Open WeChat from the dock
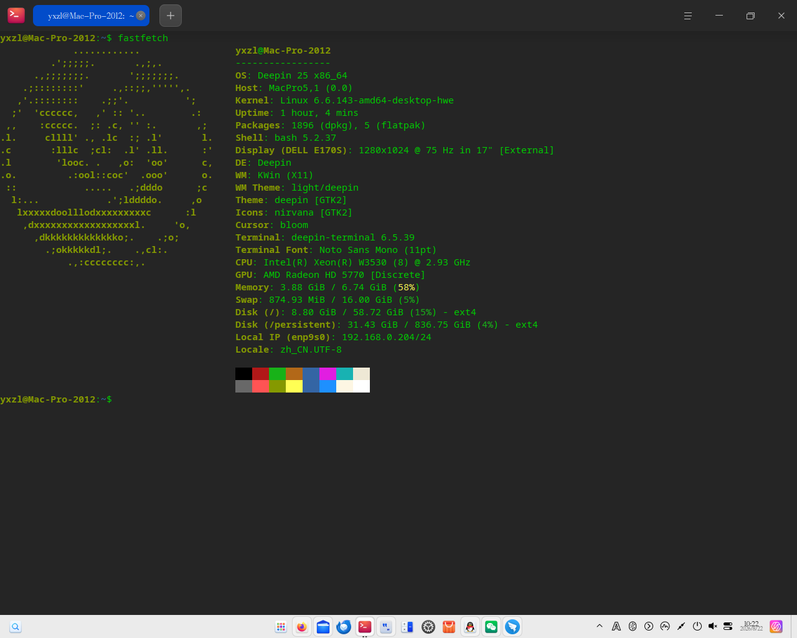Image resolution: width=797 pixels, height=638 pixels. pyautogui.click(x=491, y=627)
